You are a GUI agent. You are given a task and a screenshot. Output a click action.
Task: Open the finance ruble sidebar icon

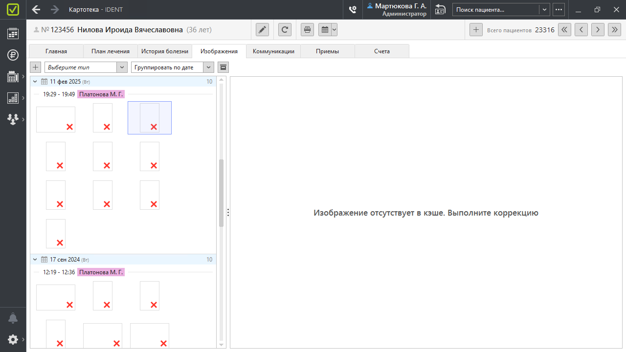[x=13, y=55]
